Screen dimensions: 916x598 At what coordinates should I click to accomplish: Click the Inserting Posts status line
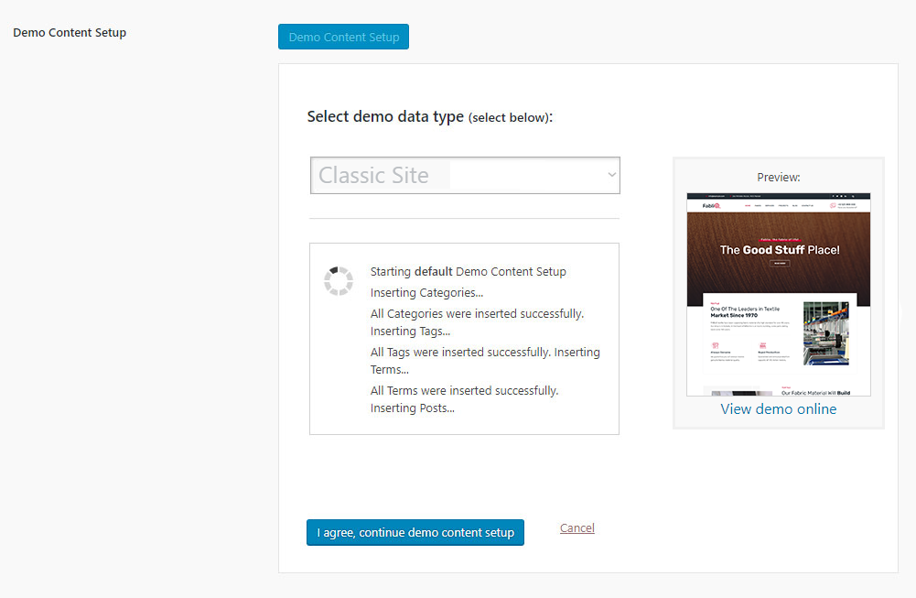(x=412, y=408)
